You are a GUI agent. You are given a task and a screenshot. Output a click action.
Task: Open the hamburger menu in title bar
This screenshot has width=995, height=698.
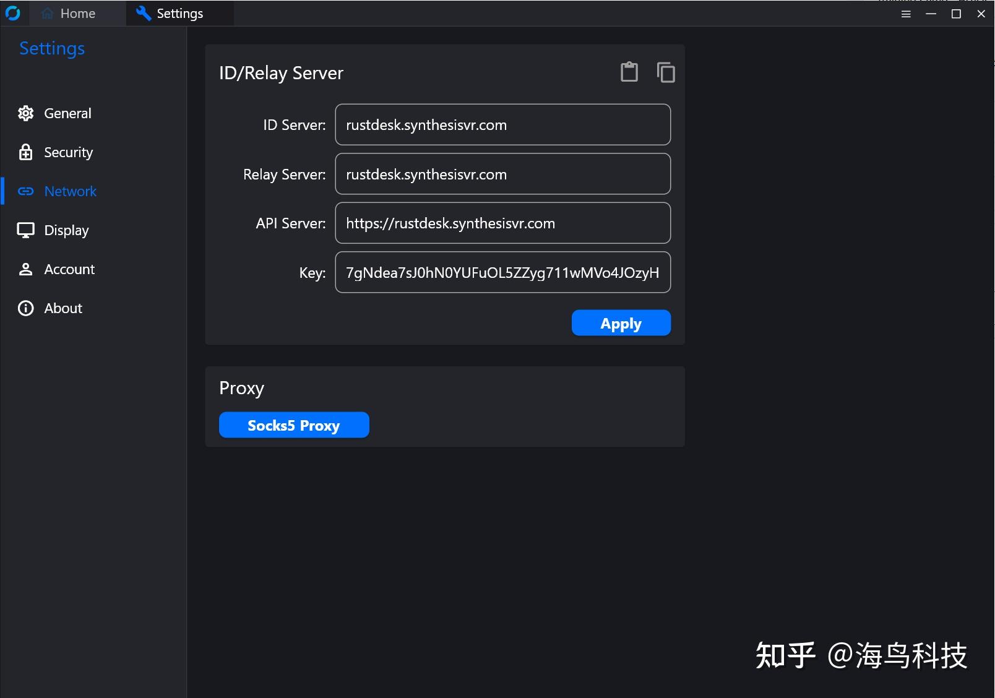point(906,14)
